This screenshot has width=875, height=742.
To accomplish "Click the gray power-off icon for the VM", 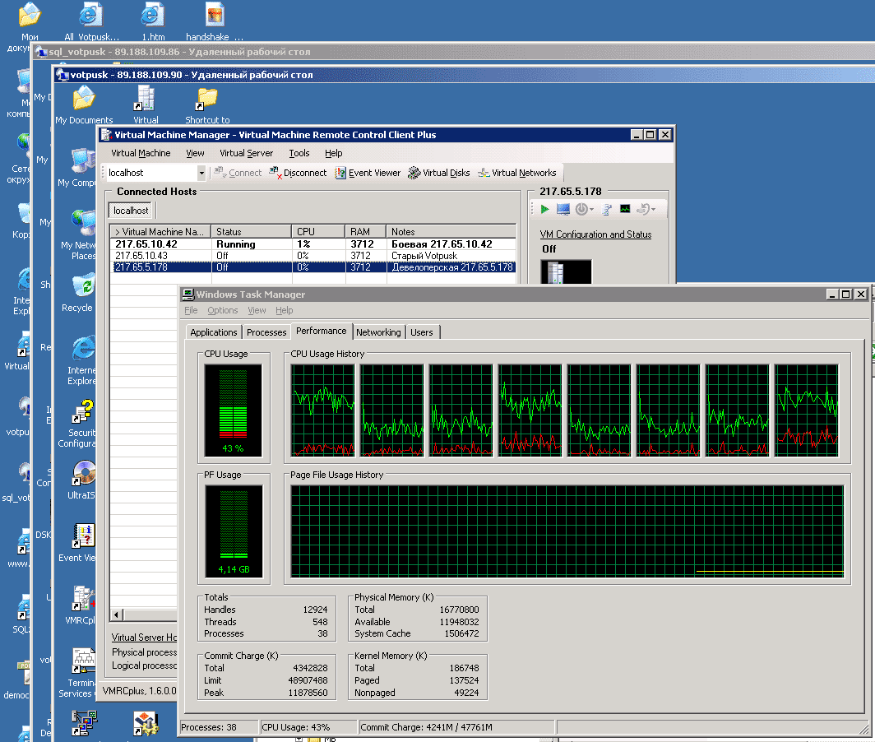I will (581, 209).
